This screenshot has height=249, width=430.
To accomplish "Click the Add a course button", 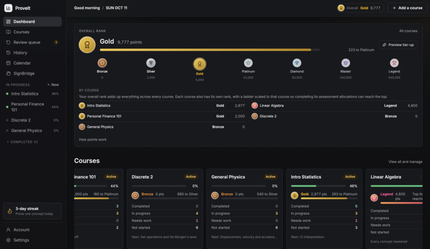I will [x=407, y=8].
